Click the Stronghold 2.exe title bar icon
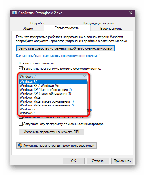145x175 pixels. [x=14, y=13]
